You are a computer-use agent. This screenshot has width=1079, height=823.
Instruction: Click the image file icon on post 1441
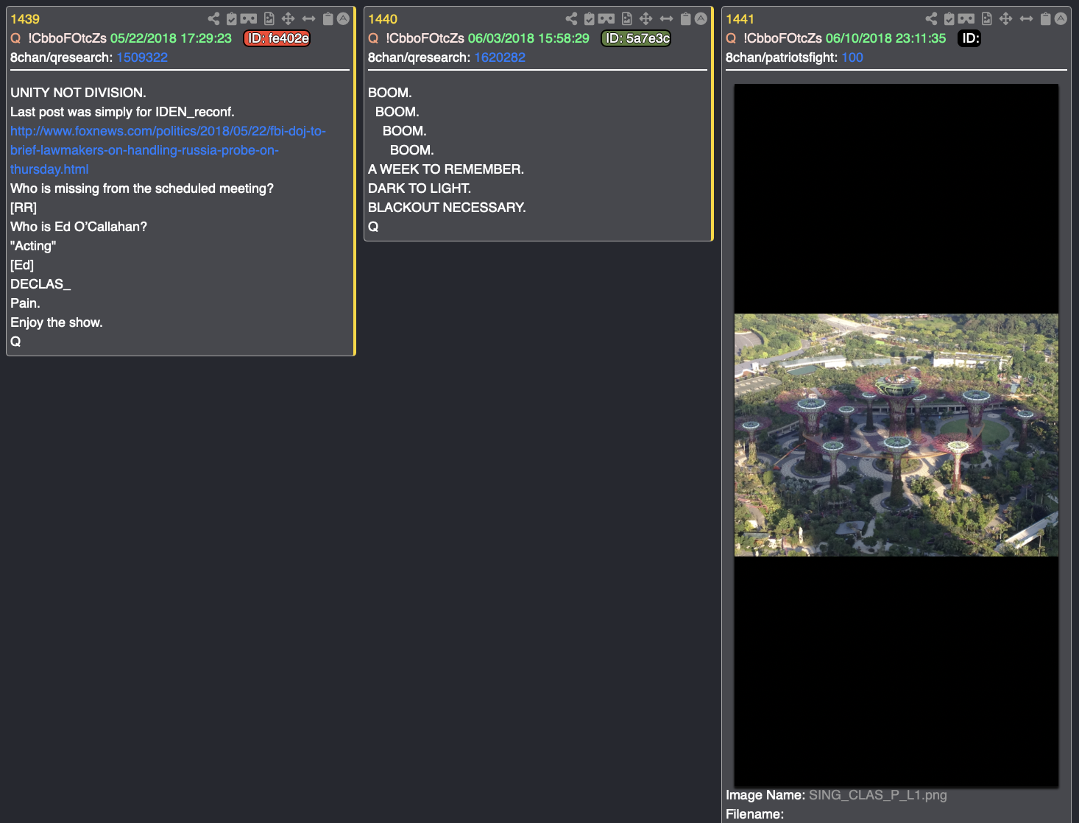point(987,19)
